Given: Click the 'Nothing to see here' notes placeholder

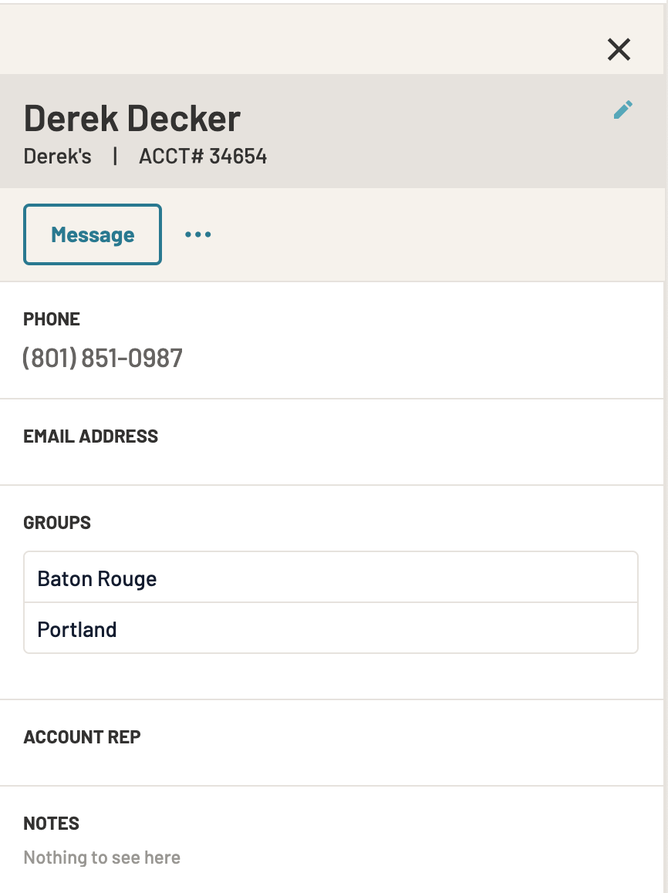Looking at the screenshot, I should [x=102, y=858].
